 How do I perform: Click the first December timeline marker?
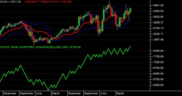[10, 93]
